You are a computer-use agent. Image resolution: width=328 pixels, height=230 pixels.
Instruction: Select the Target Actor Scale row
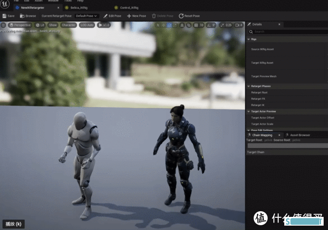287,124
